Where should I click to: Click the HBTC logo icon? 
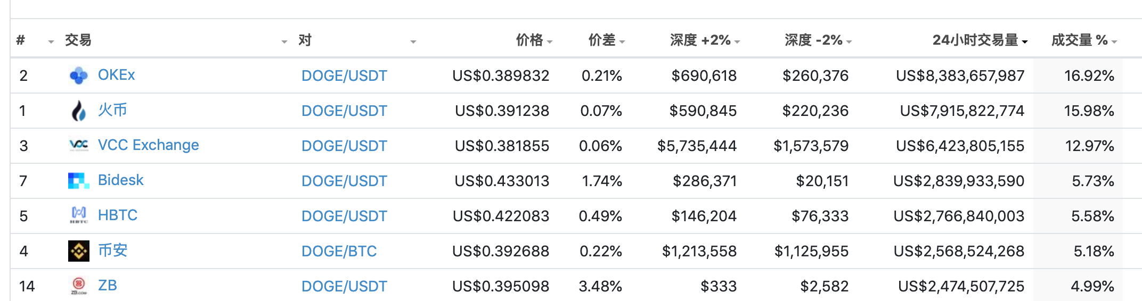79,215
